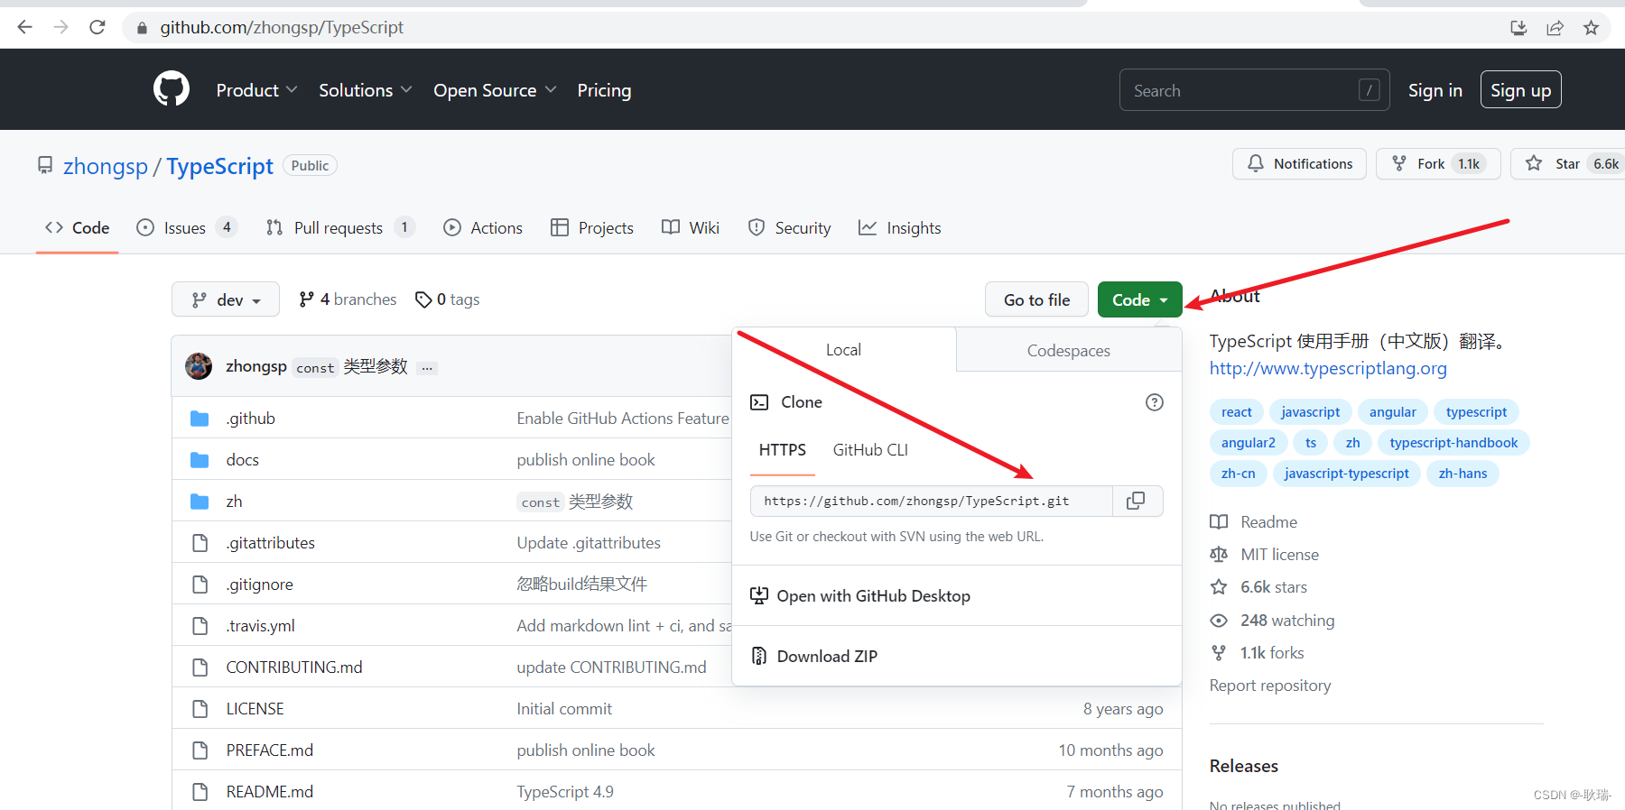This screenshot has height=810, width=1625.
Task: Open the Pull requests tab
Action: [340, 228]
